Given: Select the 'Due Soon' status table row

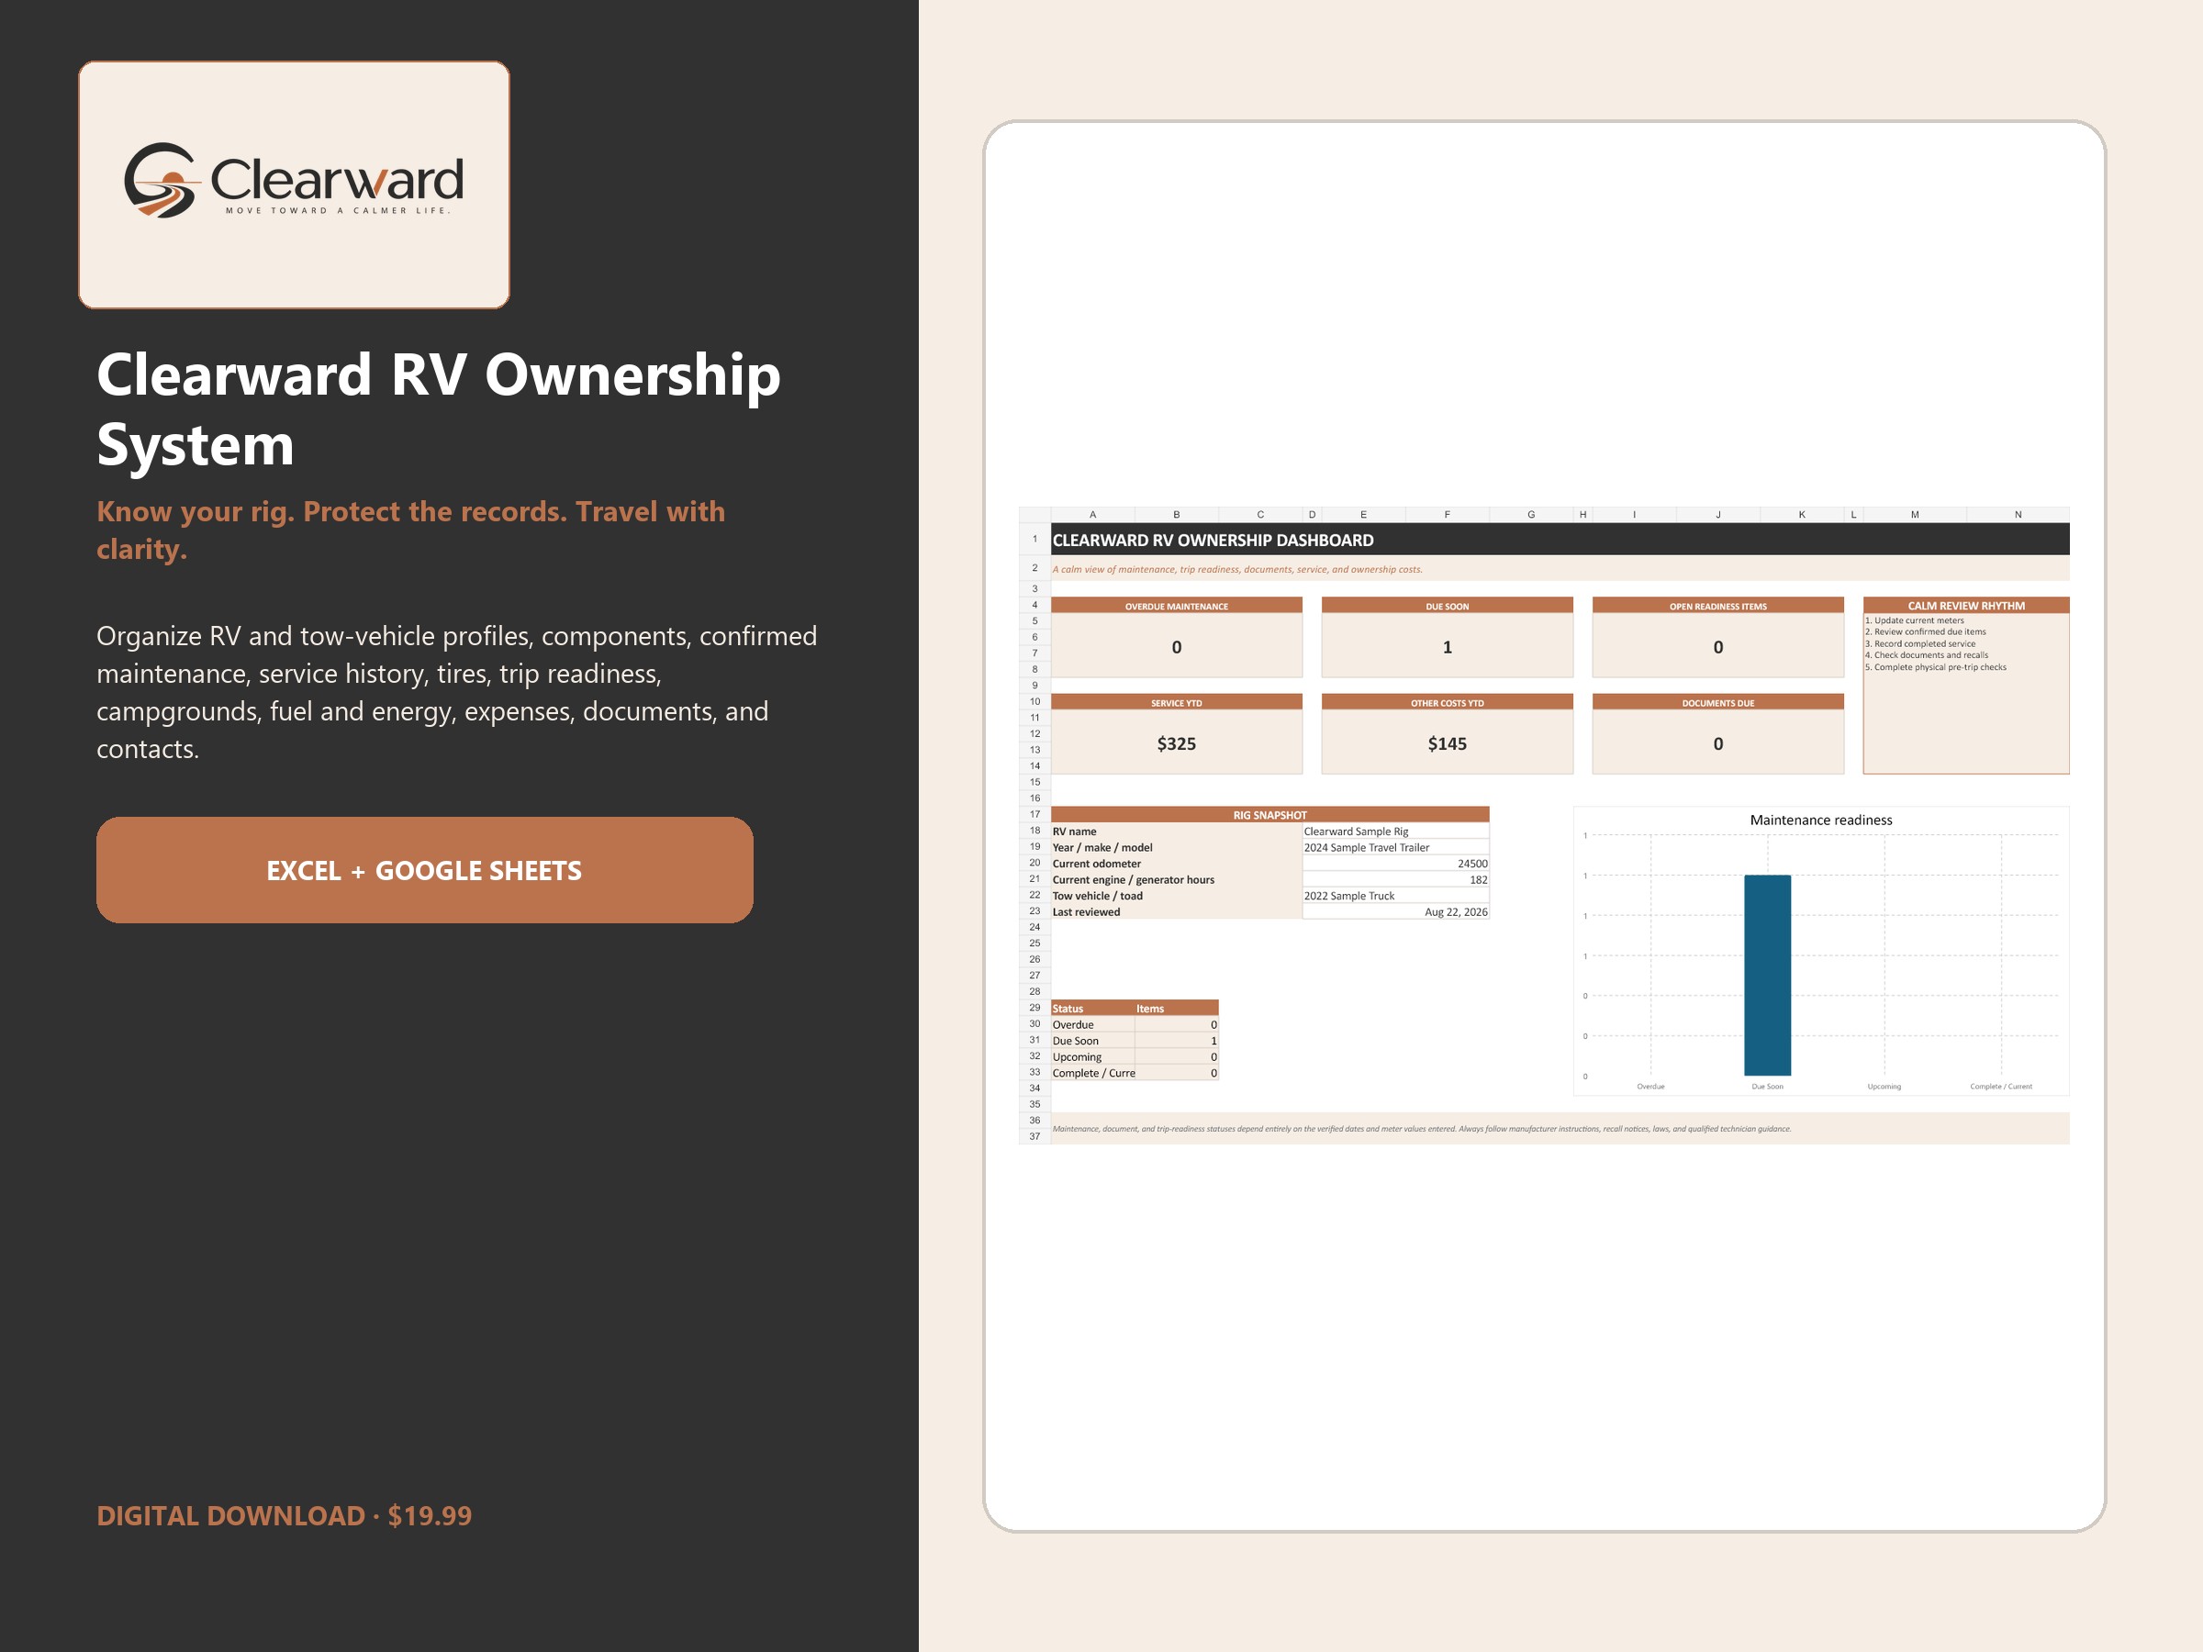Looking at the screenshot, I should point(1135,1041).
